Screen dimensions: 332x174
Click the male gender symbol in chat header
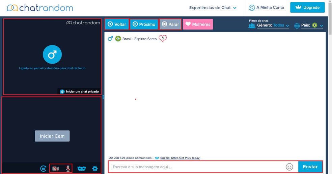110,38
